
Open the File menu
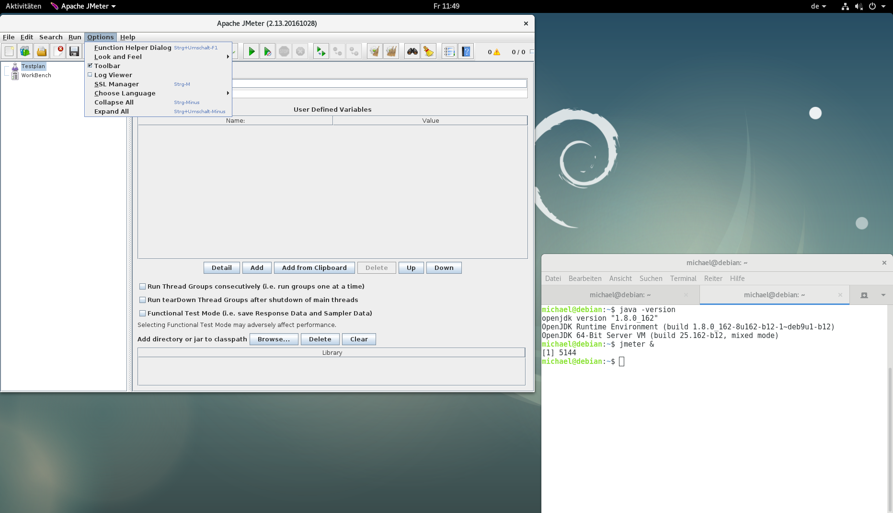coord(9,37)
